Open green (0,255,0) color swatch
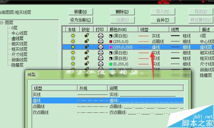This screenshot has height=128, width=214. (x=111, y=64)
